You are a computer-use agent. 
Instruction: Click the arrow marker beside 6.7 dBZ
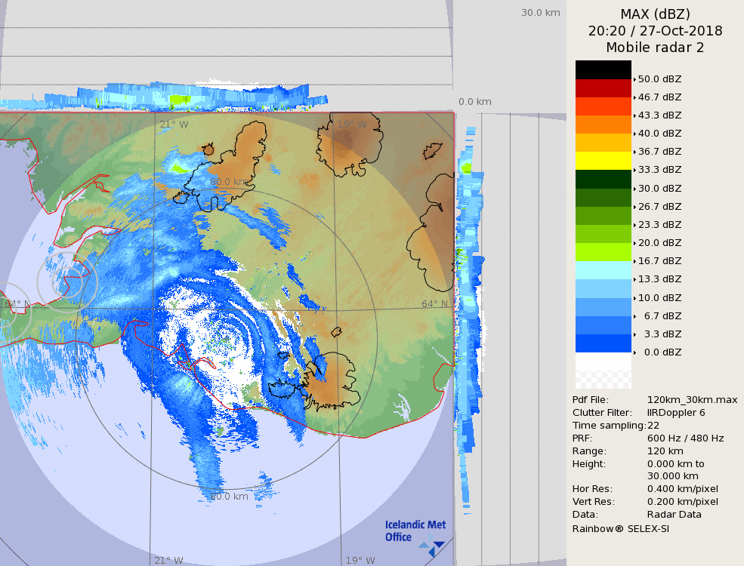point(634,316)
